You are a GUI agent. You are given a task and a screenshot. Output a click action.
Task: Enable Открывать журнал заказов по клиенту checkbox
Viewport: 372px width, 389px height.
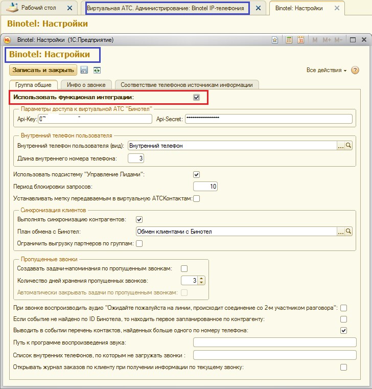click(343, 367)
